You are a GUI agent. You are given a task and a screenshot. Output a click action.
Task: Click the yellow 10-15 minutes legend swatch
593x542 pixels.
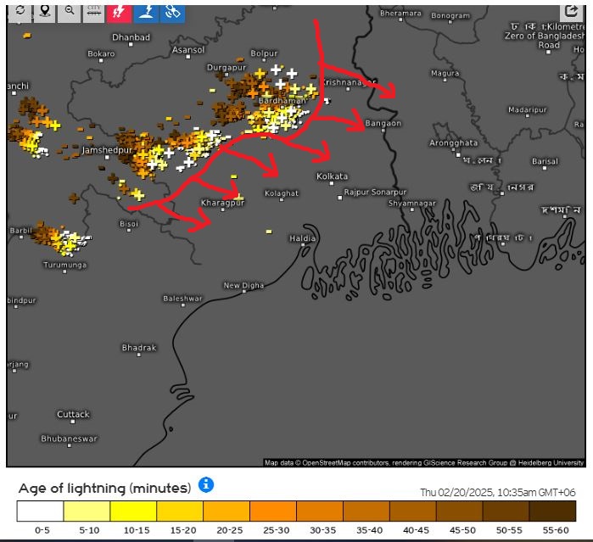coord(133,511)
